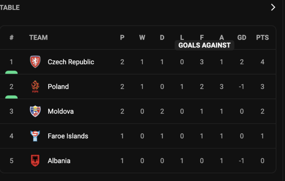Screen dimensions: 285x181
Task: Click the green qualification marker under Poland's rank
Action: (12, 97)
